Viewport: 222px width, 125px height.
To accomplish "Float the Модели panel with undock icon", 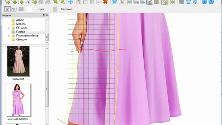I will tap(43, 15).
